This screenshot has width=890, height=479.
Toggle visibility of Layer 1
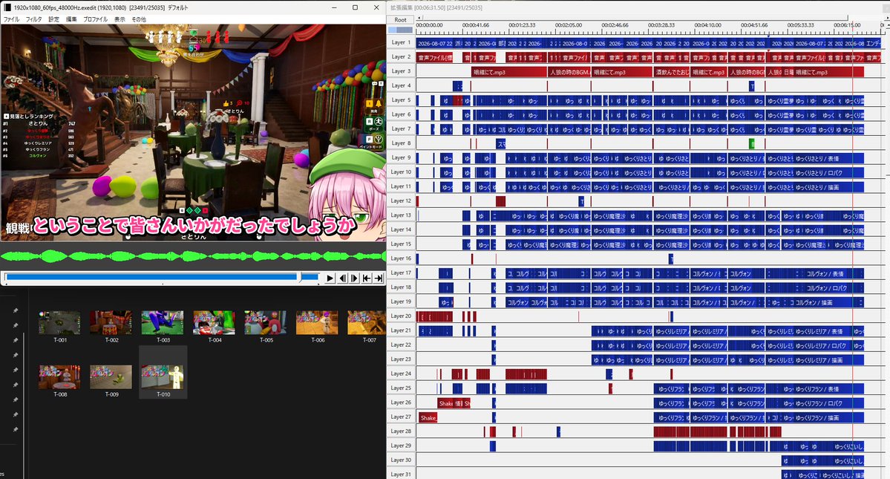pyautogui.click(x=401, y=42)
